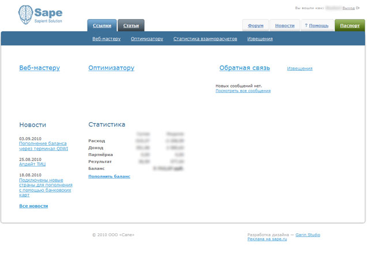
Task: Open the large Веб-мастеру heading link
Action: tap(40, 68)
